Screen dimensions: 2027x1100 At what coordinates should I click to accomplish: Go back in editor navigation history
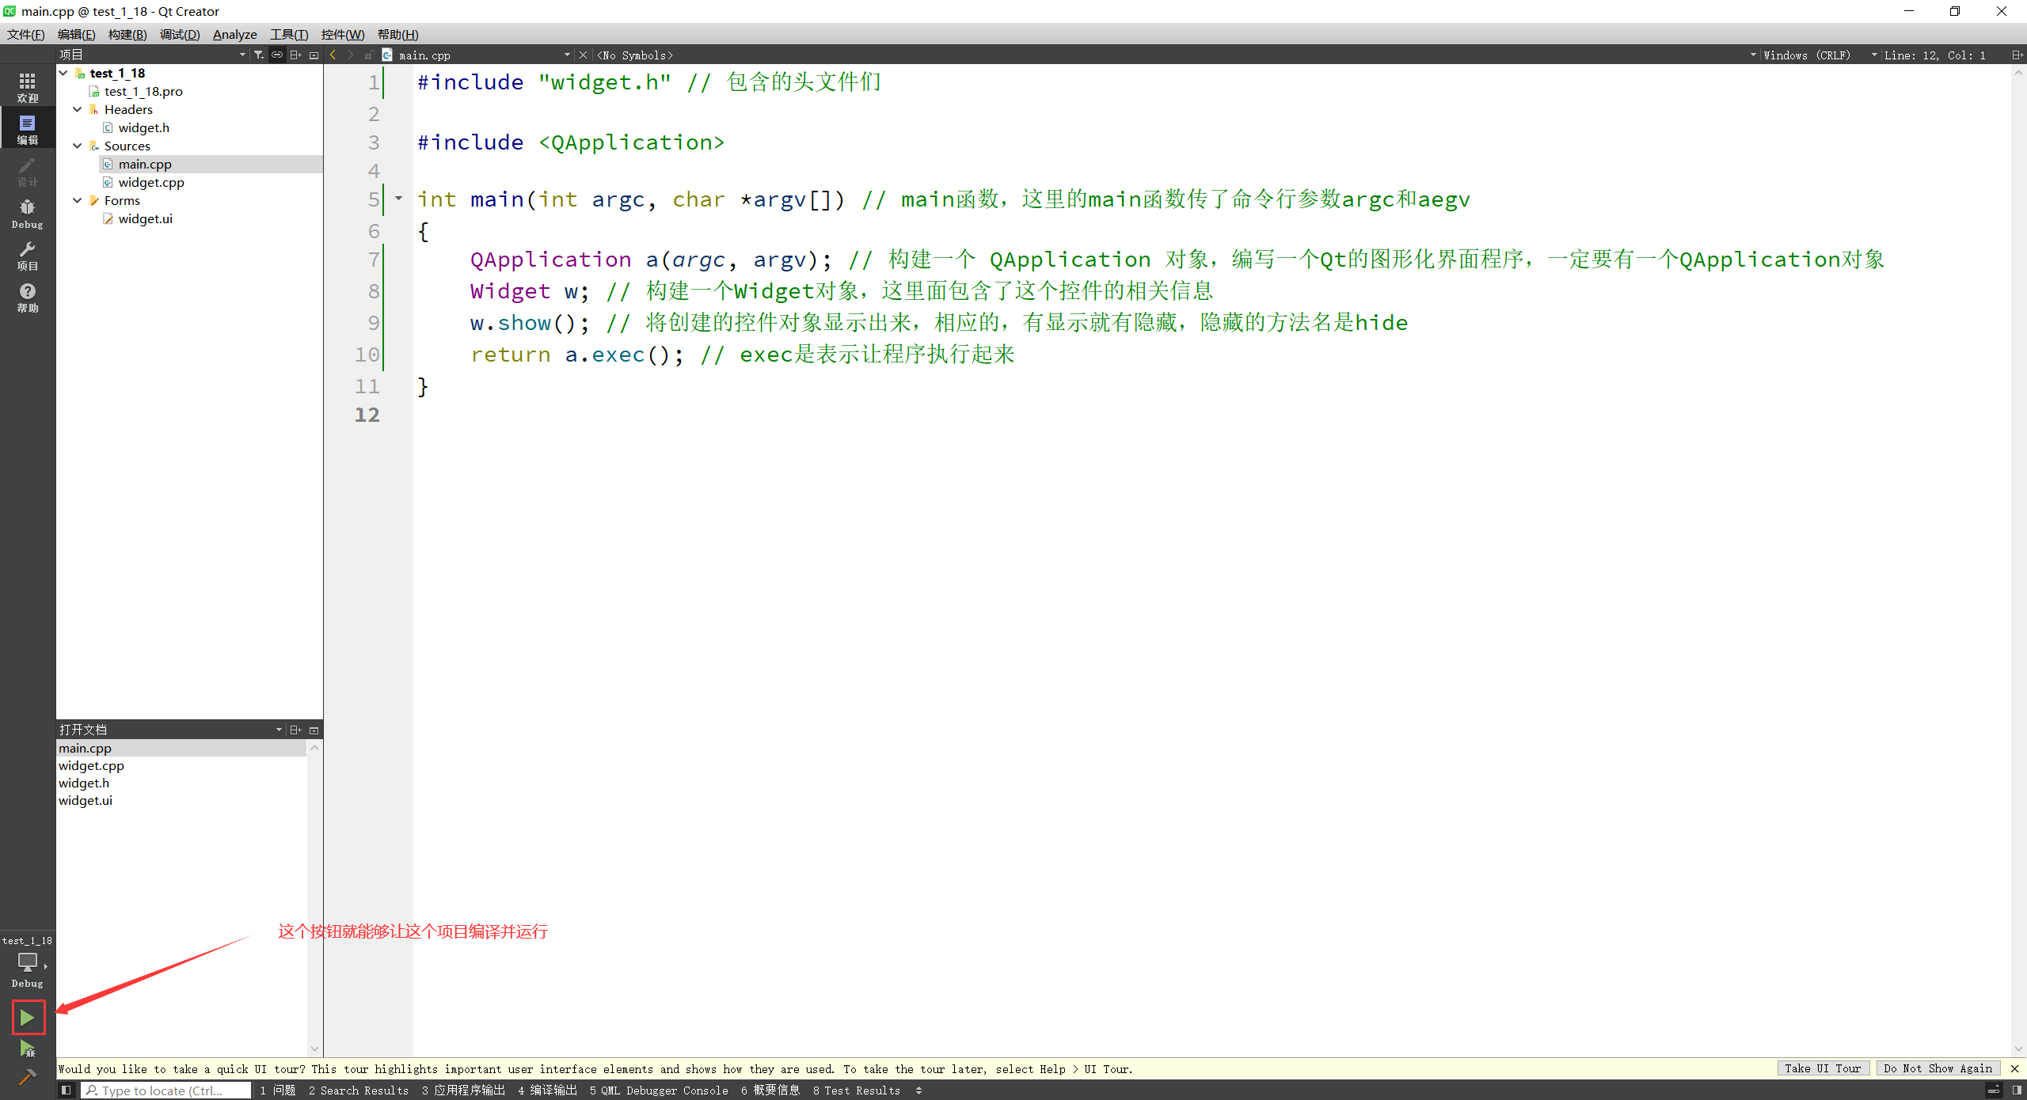333,55
